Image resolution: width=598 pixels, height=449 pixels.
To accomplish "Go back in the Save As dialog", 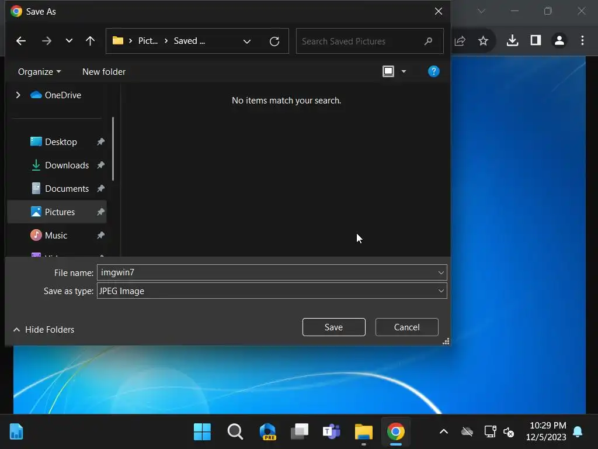I will (x=21, y=41).
